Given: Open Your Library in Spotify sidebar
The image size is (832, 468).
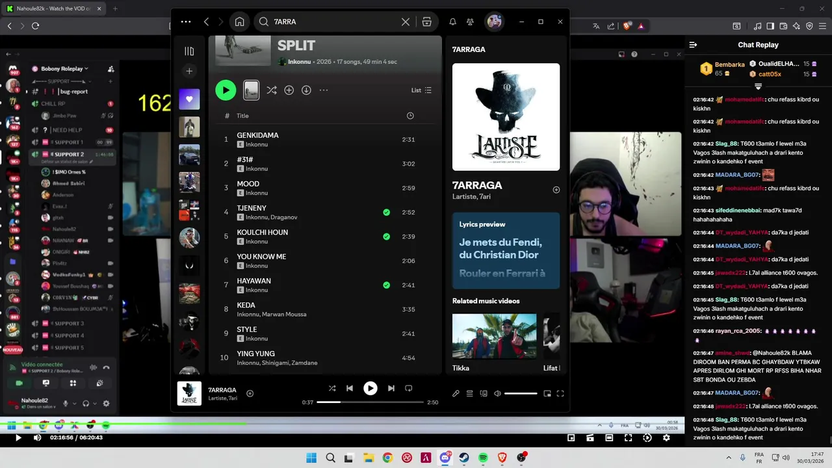Looking at the screenshot, I should click(189, 51).
